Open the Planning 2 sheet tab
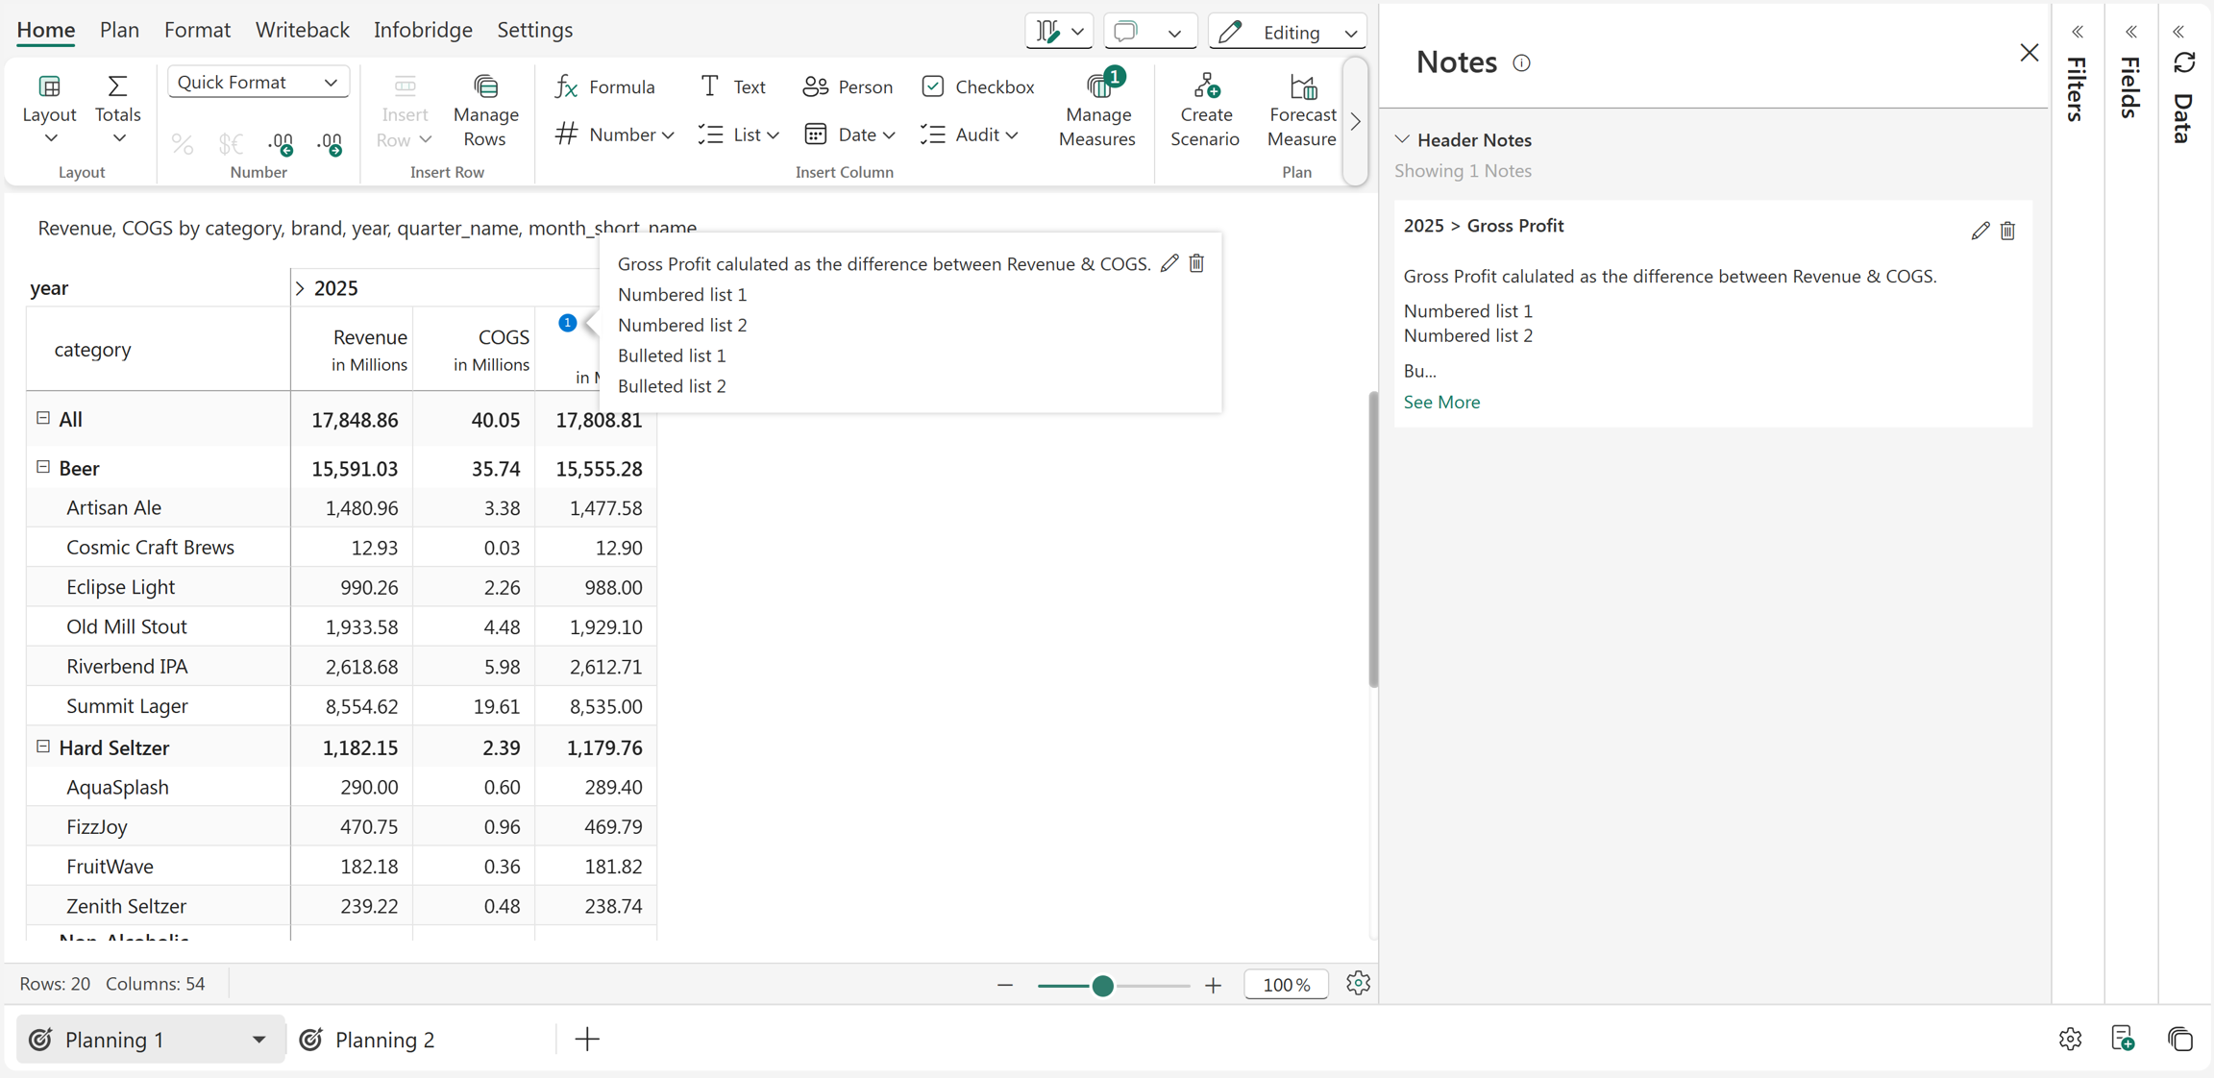The image size is (2214, 1078). (x=367, y=1040)
